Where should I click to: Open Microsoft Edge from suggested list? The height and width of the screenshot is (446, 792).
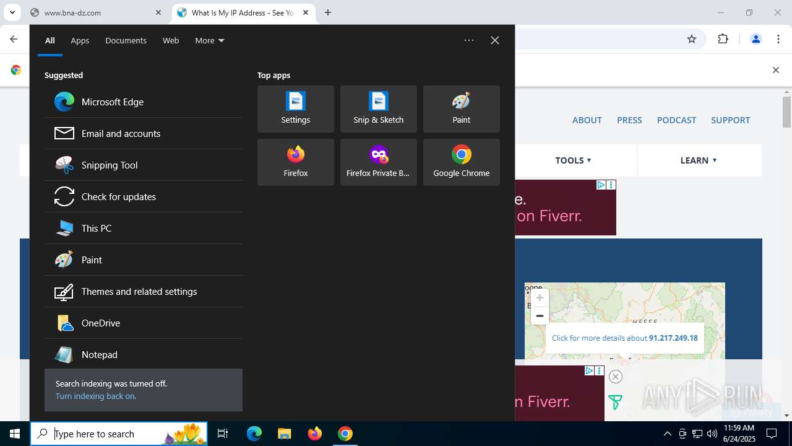coord(144,102)
